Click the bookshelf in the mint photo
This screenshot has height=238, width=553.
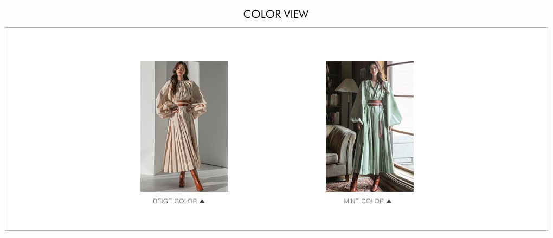333,93
